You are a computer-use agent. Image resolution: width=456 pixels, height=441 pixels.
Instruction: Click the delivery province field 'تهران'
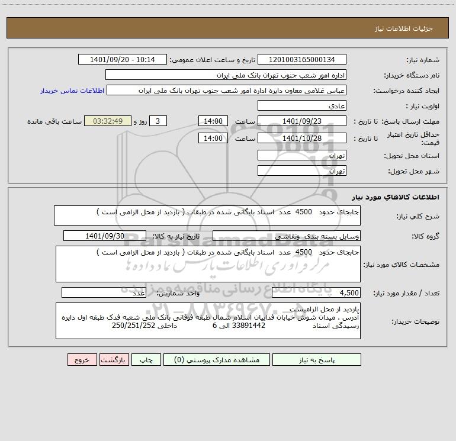click(302, 156)
